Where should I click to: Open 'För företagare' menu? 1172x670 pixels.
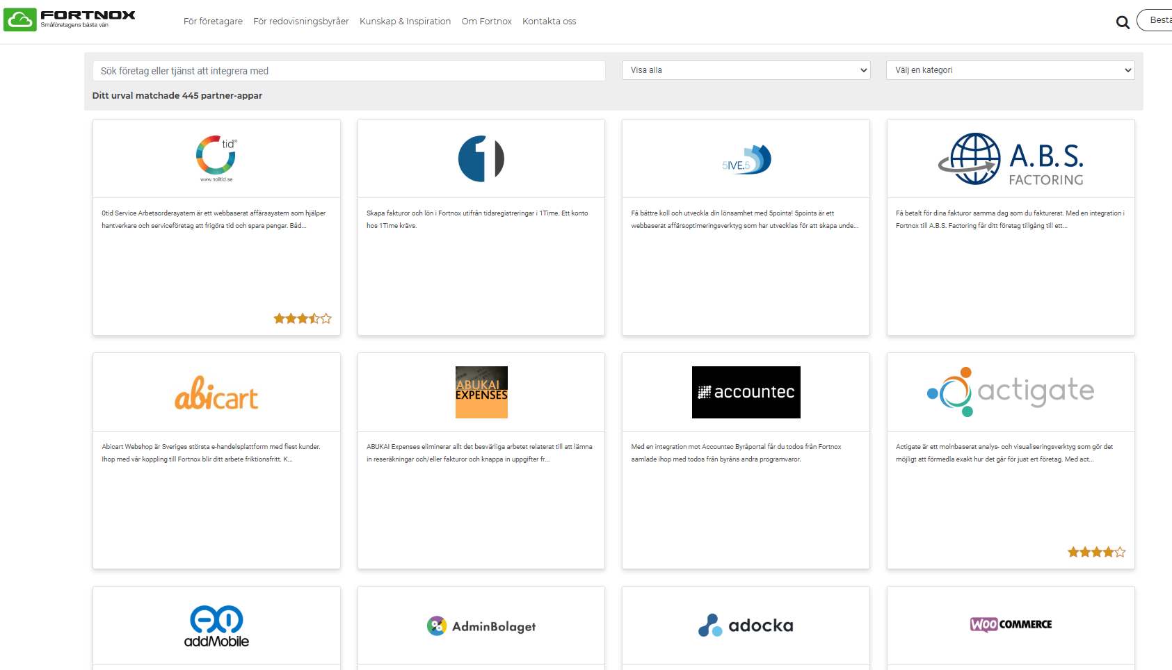[213, 22]
